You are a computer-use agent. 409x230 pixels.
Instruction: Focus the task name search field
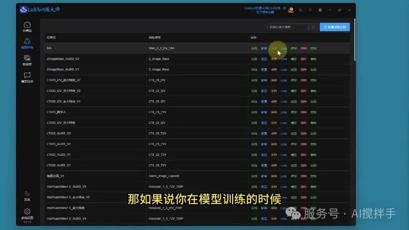pyautogui.click(x=288, y=27)
